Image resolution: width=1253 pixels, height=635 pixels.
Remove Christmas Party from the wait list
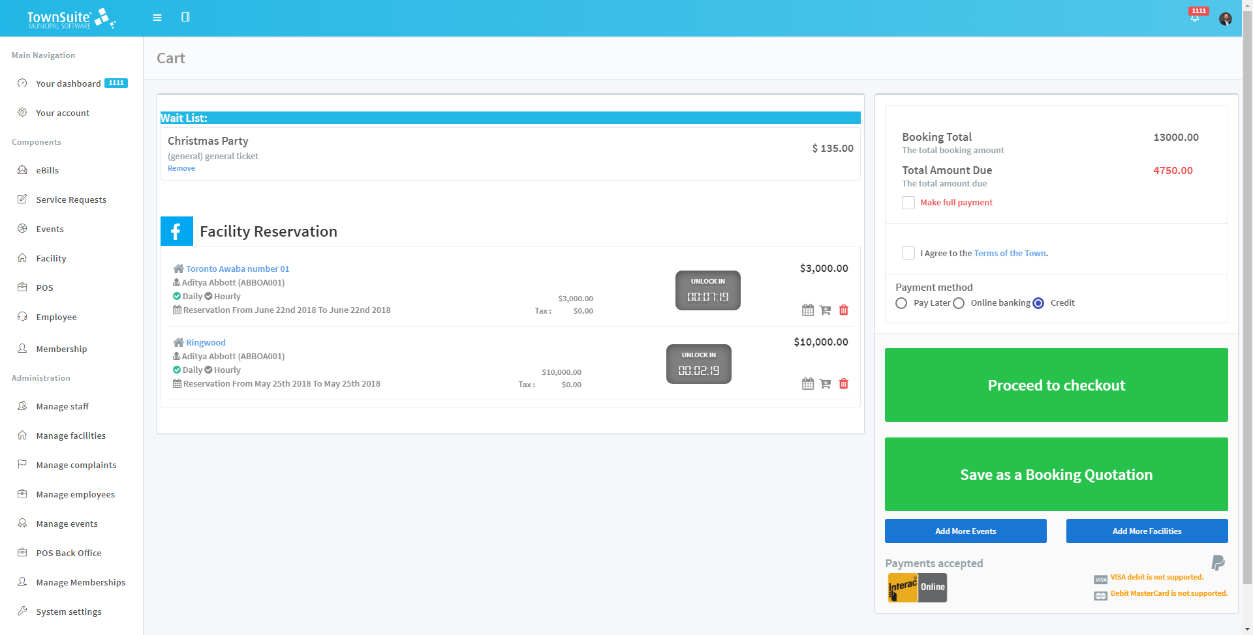[181, 168]
